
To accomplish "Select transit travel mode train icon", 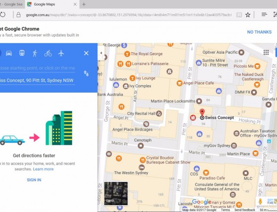I will click(x=22, y=53).
